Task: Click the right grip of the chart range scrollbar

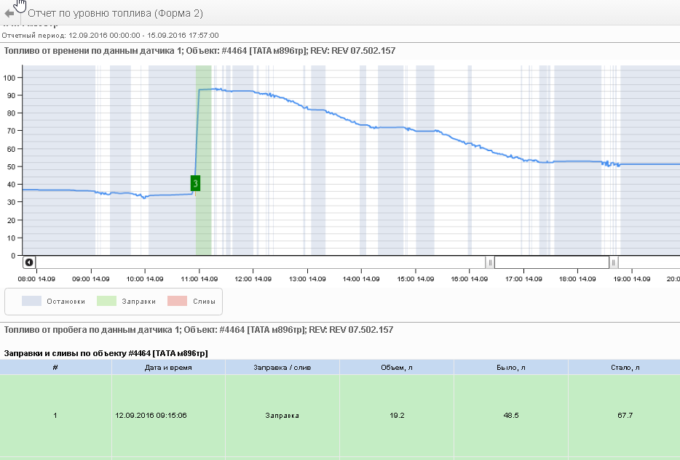Action: tap(614, 262)
